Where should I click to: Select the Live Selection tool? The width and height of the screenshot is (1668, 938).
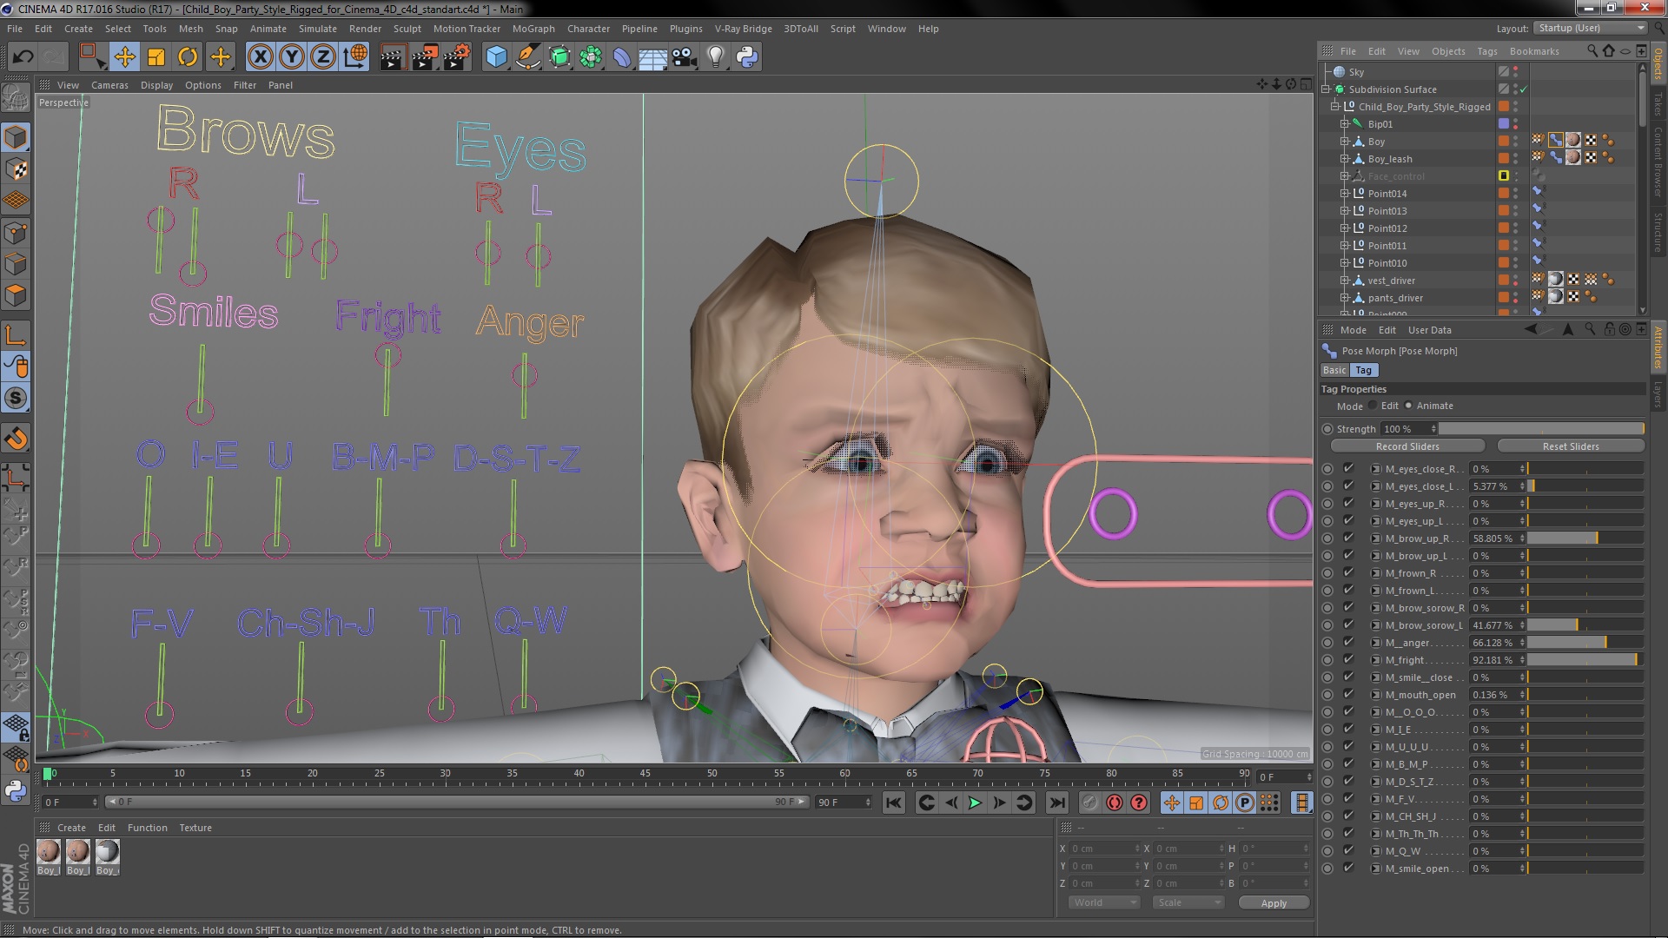(91, 57)
